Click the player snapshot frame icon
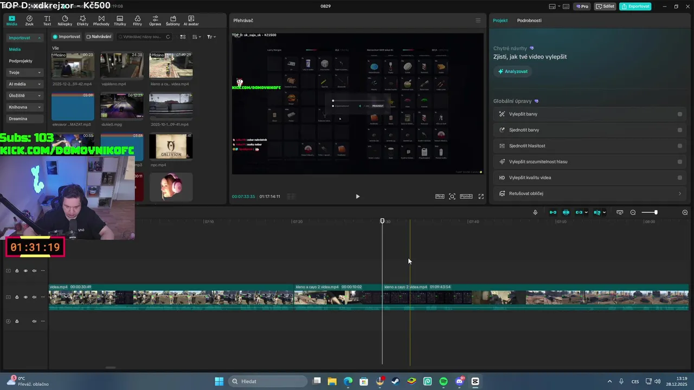Screen dimensions: 694x390 (x=452, y=197)
